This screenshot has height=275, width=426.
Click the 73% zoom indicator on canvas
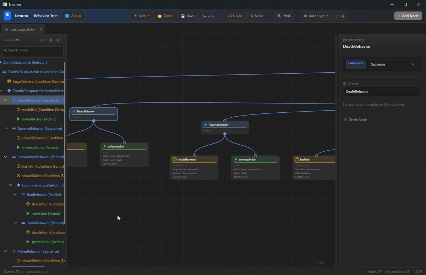click(x=321, y=263)
